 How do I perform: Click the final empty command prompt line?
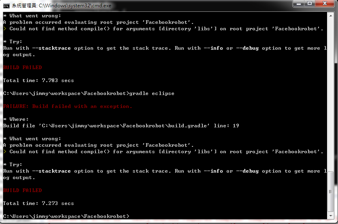point(66,216)
